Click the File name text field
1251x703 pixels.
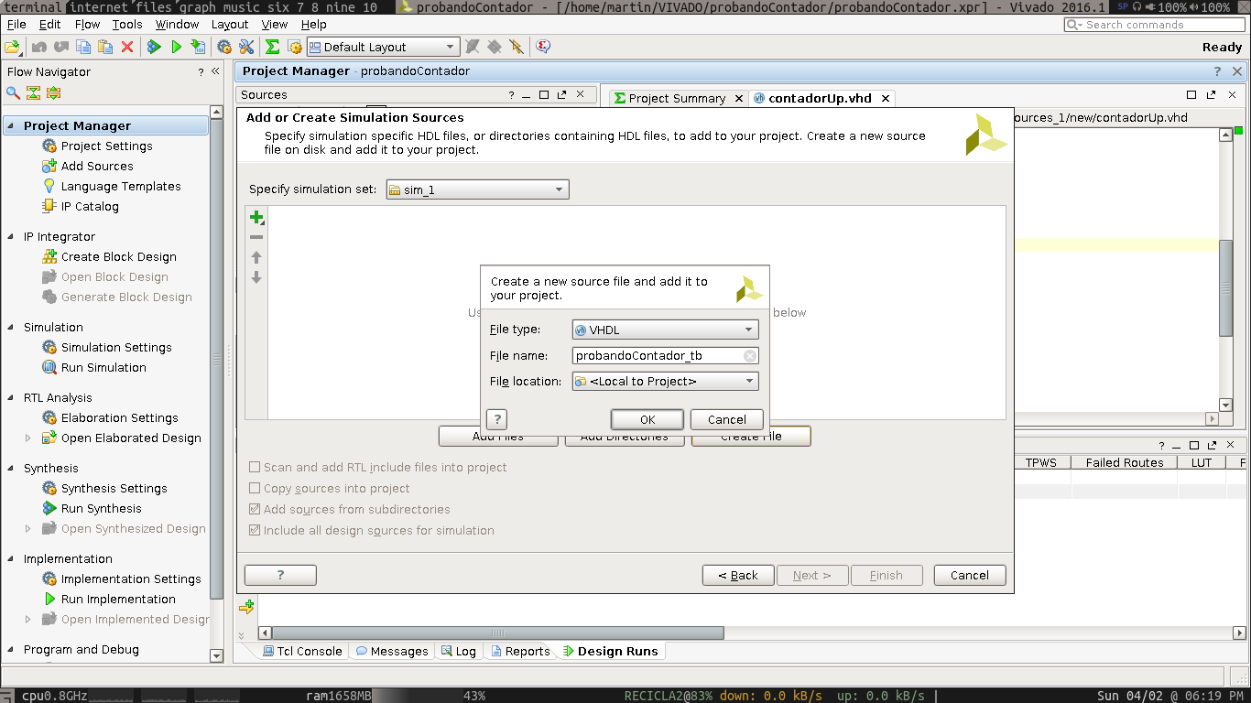point(655,356)
